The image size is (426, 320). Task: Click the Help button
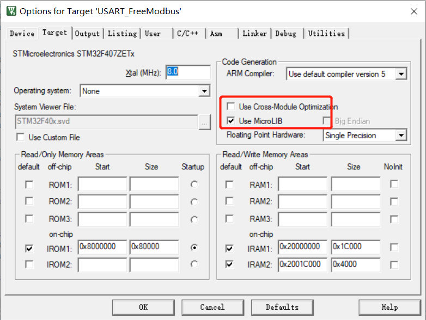click(390, 307)
